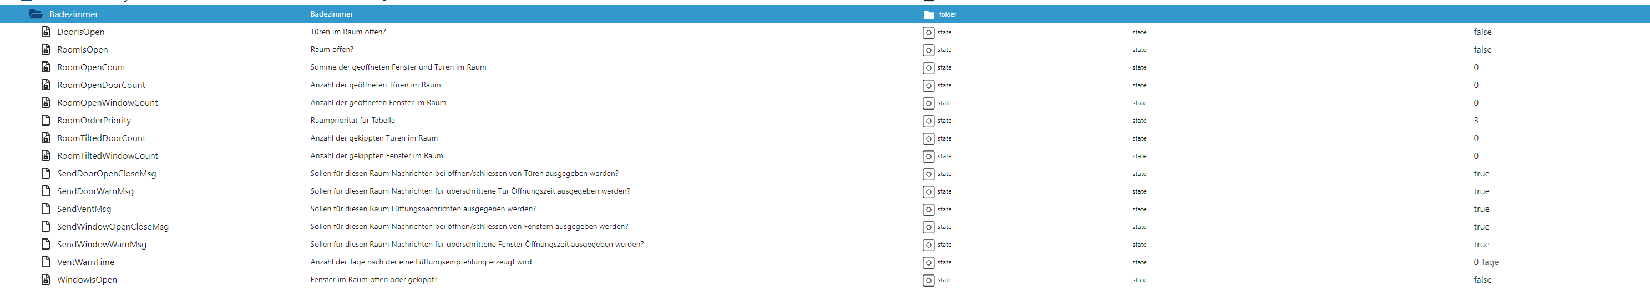Edit the RoomOrderPriority value 3
The width and height of the screenshot is (1650, 291).
1476,121
